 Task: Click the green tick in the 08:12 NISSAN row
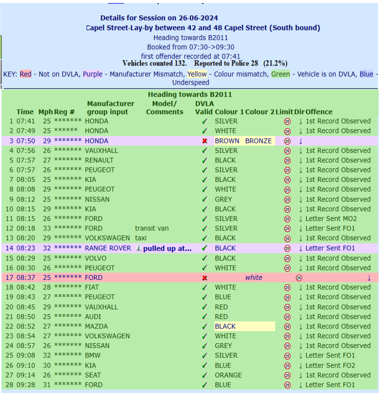[x=204, y=200]
